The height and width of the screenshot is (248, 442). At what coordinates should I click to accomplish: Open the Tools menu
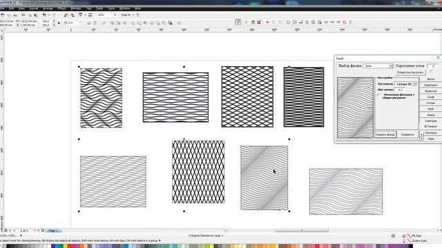pyautogui.click(x=111, y=8)
